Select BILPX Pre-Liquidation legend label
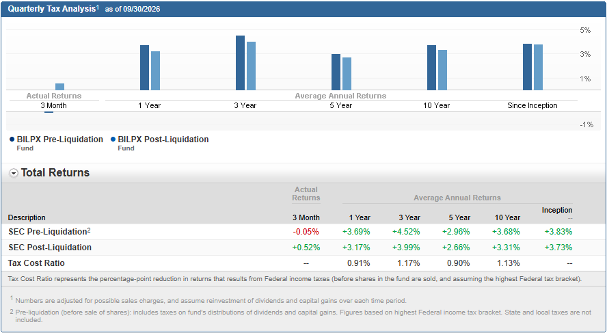The width and height of the screenshot is (607, 333). [x=60, y=139]
